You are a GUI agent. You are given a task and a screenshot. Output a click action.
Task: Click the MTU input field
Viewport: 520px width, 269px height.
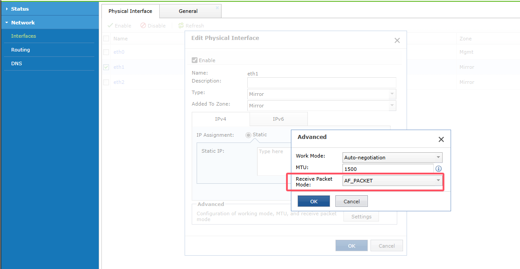(x=387, y=169)
